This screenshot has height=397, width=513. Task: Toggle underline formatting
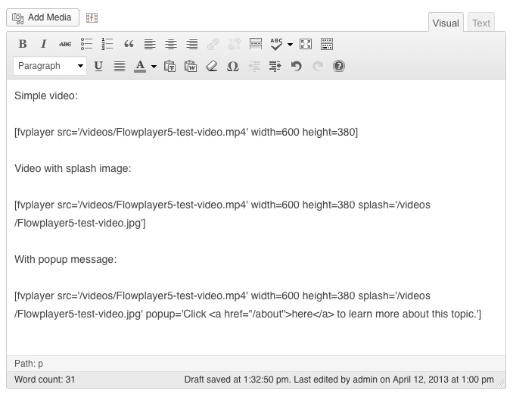(98, 66)
